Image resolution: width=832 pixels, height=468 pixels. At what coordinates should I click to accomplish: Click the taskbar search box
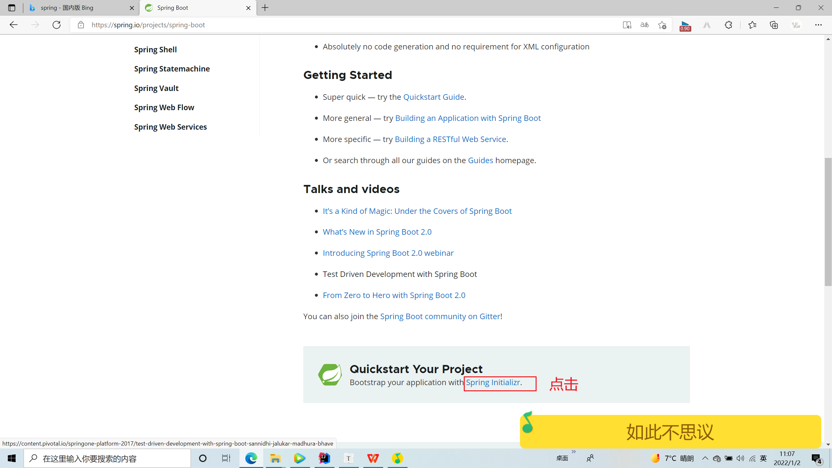pyautogui.click(x=107, y=458)
